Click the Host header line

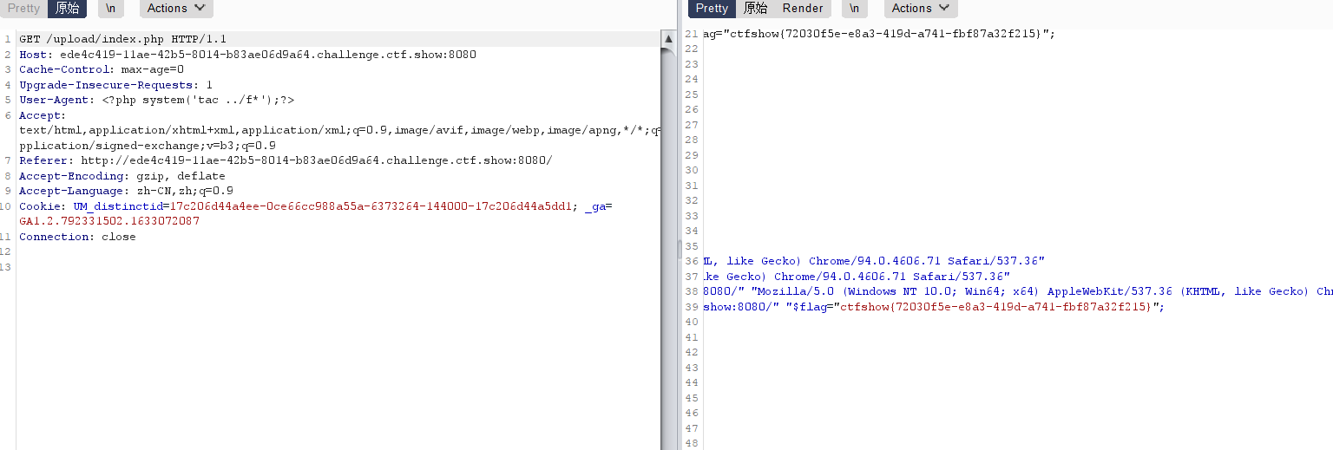tap(247, 55)
